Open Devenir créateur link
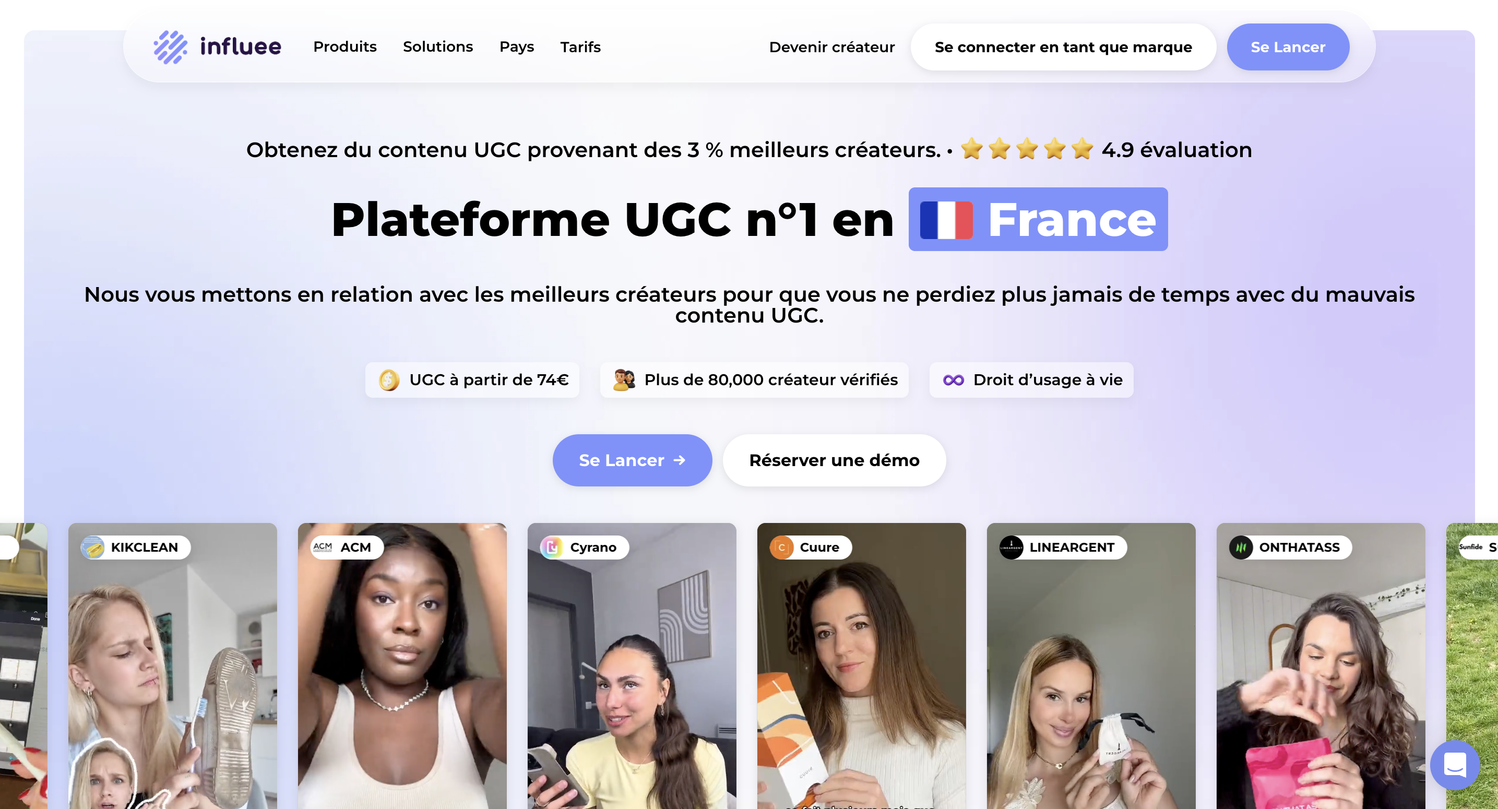 click(x=831, y=47)
